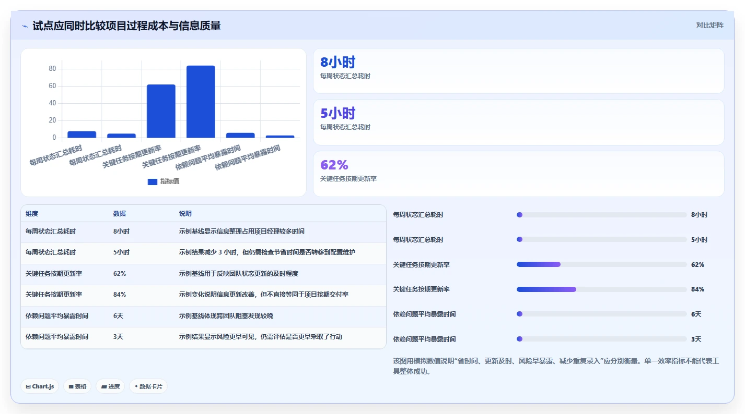
Task: Click the progress bar labeled 84%
Action: (601, 289)
